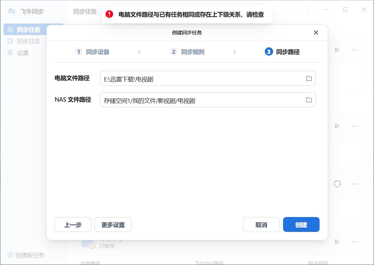Browse folder for 电脑文件路径
Image resolution: width=374 pixels, height=265 pixels.
coord(309,78)
